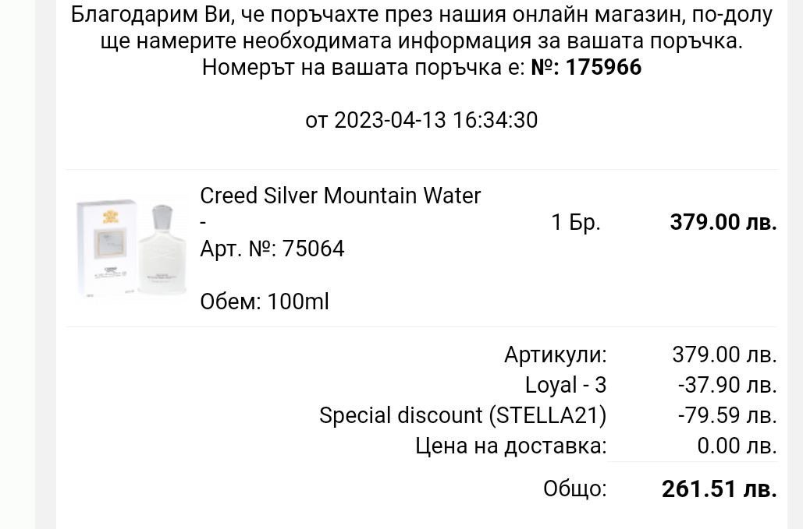Click the 379.00 лв. amount beside Артикули

click(724, 354)
